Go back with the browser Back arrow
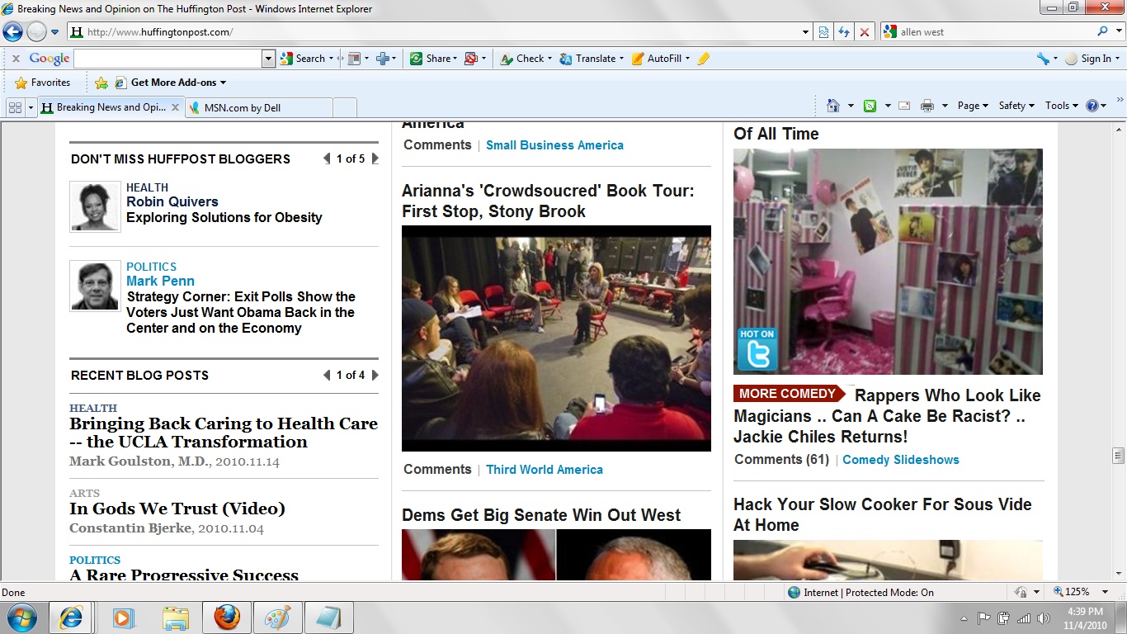 tap(12, 32)
